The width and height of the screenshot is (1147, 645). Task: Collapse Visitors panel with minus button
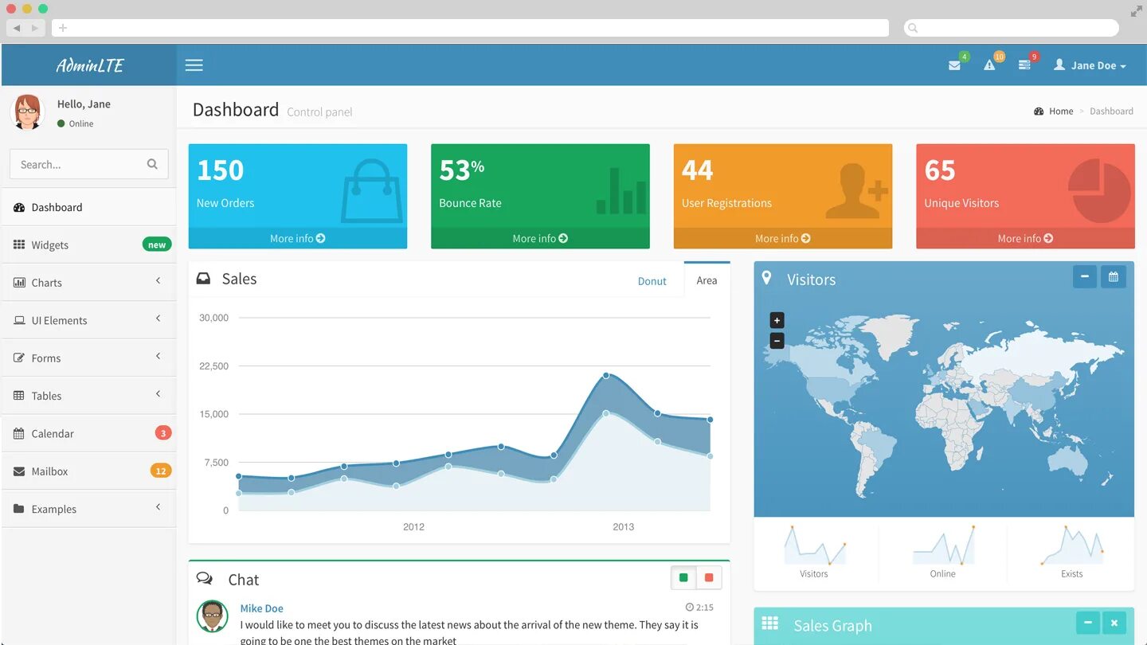1085,277
